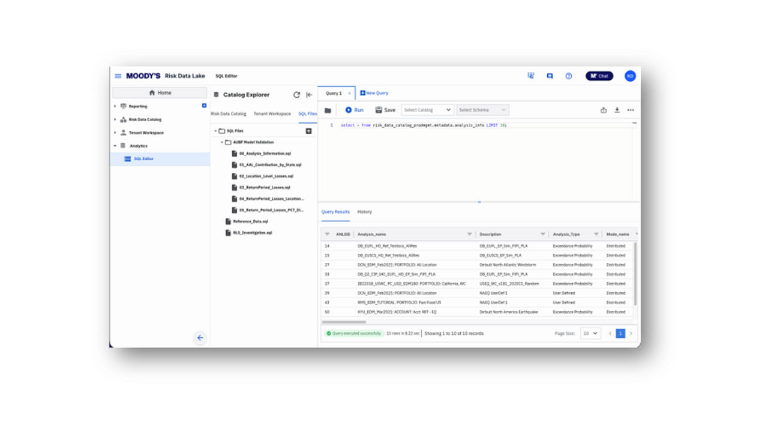Image resolution: width=768 pixels, height=432 pixels.
Task: Save the current query
Action: pos(385,110)
